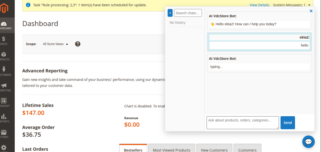The width and height of the screenshot is (321, 152).
Task: Switch to the Most Viewed Products tab
Action: [171, 150]
